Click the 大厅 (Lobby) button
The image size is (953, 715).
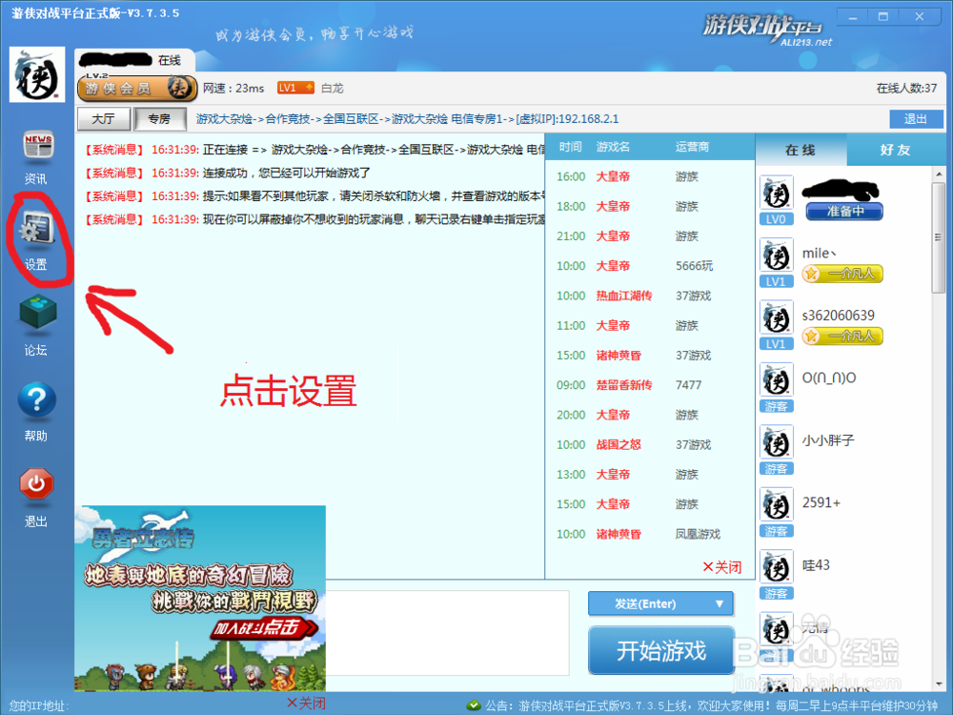click(x=105, y=119)
